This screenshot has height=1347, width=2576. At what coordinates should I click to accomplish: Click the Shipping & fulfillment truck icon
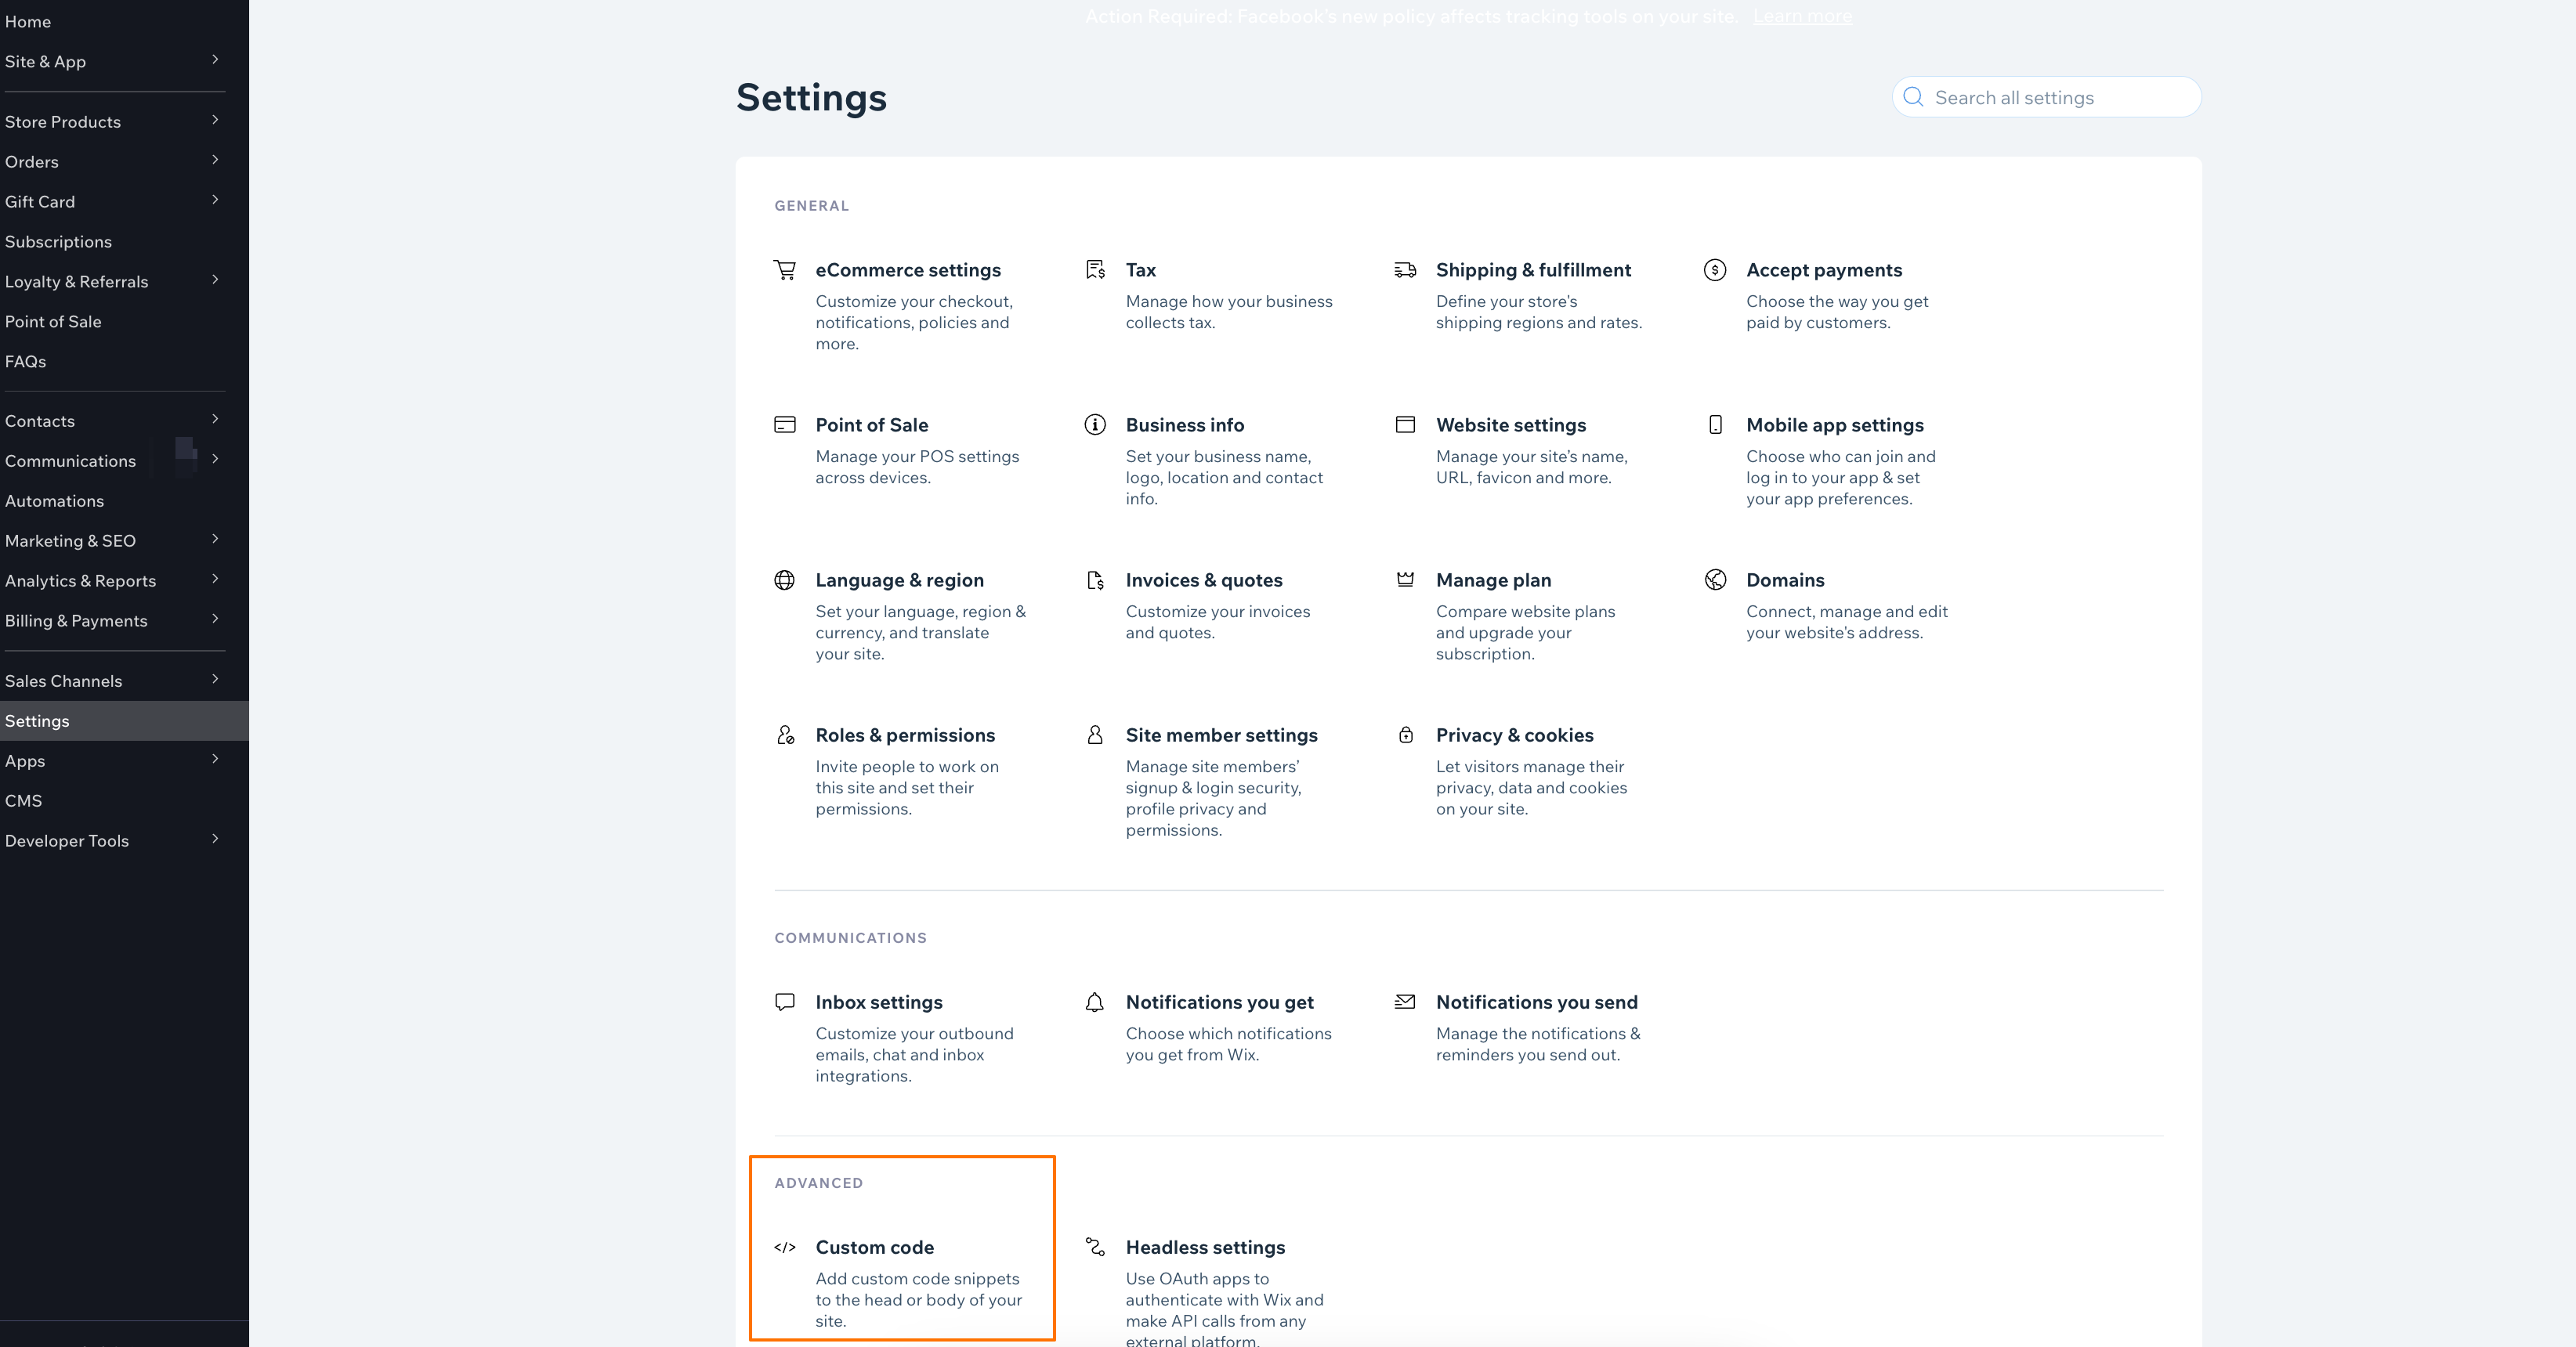coord(1405,270)
